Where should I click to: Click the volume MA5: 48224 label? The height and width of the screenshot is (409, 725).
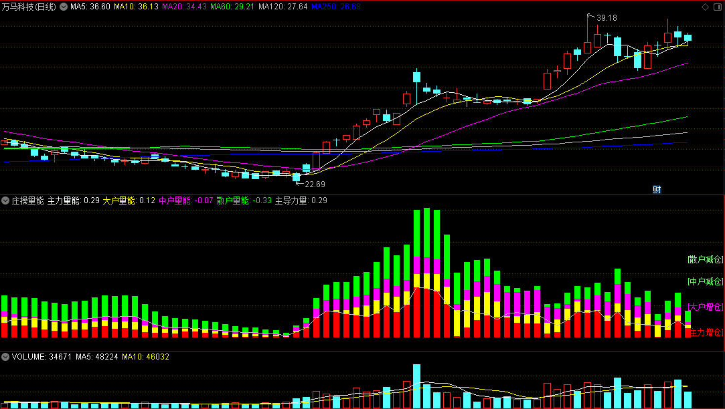tap(97, 357)
